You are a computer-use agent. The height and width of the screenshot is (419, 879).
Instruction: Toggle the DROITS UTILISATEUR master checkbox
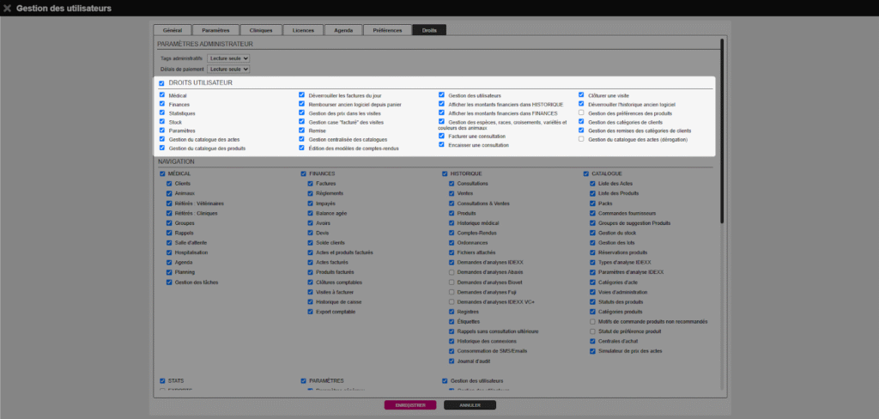click(x=162, y=83)
